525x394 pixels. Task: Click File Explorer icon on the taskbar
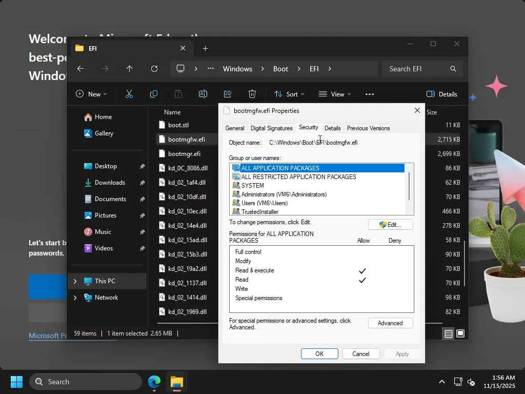click(177, 382)
